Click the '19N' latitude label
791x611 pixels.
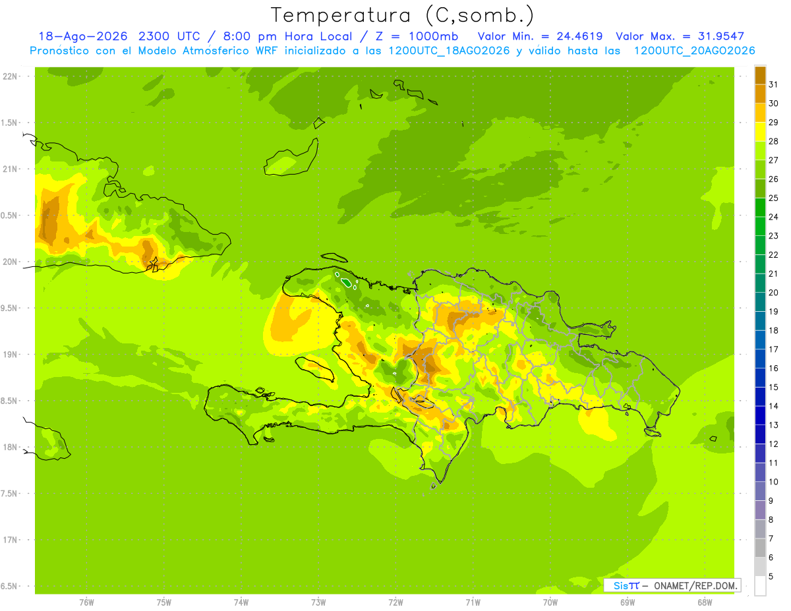tap(11, 355)
